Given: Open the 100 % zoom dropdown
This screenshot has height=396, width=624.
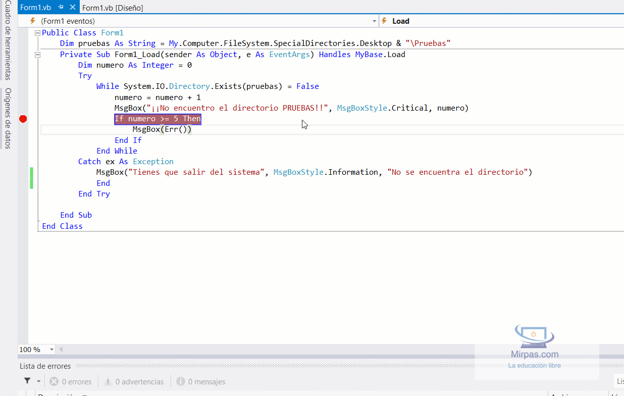Looking at the screenshot, I should 51,350.
